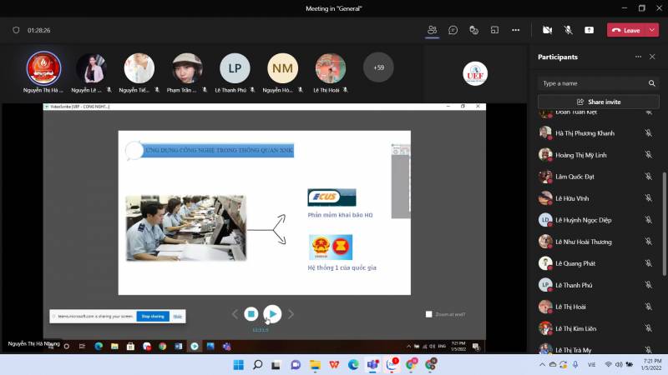Click the search icon in name field

pyautogui.click(x=652, y=83)
